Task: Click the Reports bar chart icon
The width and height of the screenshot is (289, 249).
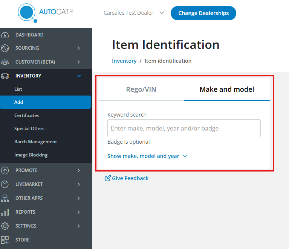Action: [5, 212]
